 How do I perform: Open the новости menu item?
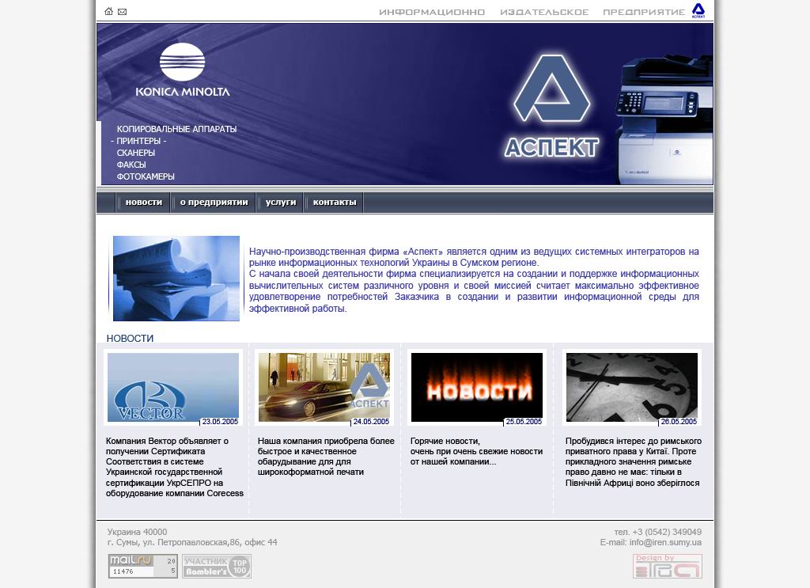tap(144, 202)
